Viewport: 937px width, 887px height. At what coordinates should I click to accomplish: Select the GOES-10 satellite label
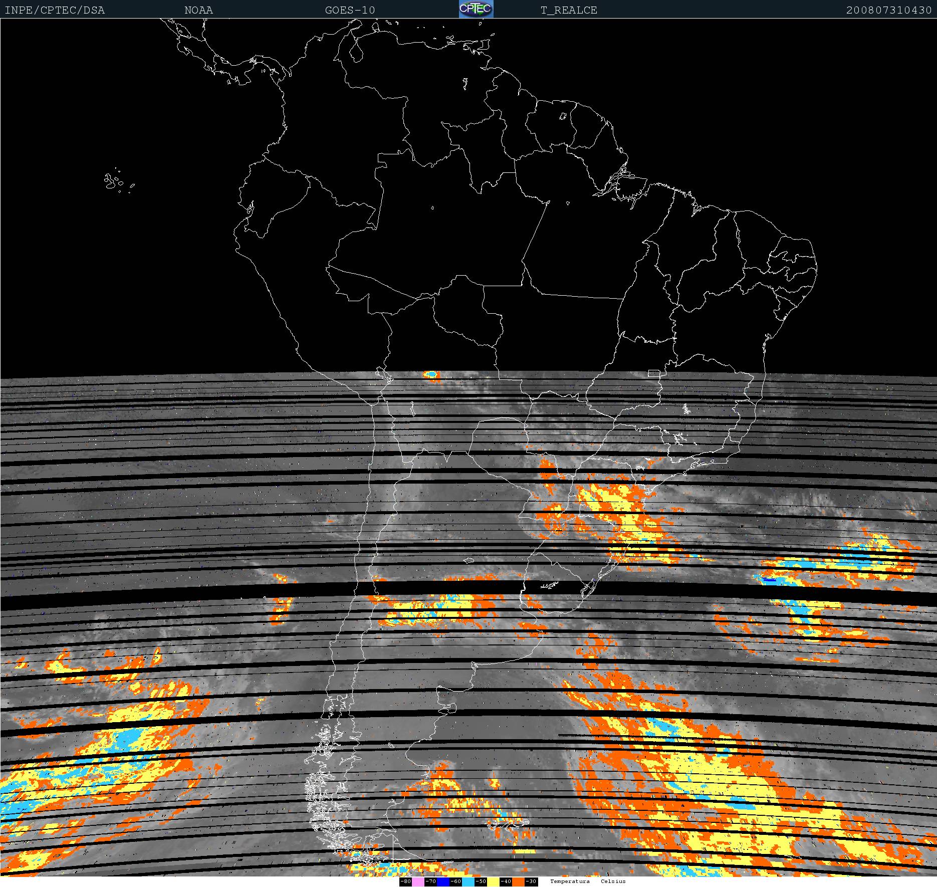(350, 10)
